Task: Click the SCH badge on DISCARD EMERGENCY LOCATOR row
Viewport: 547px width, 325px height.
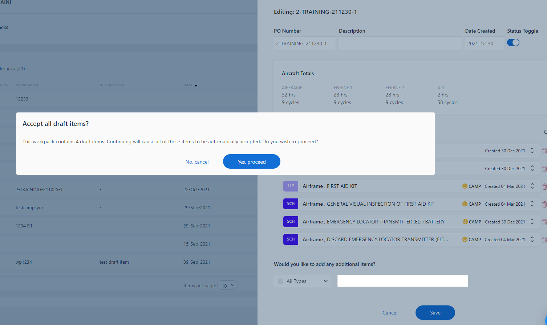Action: (291, 239)
